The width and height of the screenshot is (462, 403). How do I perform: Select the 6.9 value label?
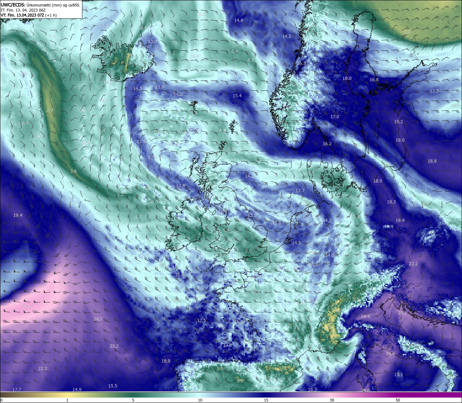[x=25, y=123]
